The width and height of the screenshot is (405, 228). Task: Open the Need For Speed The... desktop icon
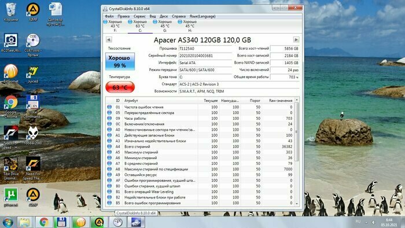[x=33, y=168]
